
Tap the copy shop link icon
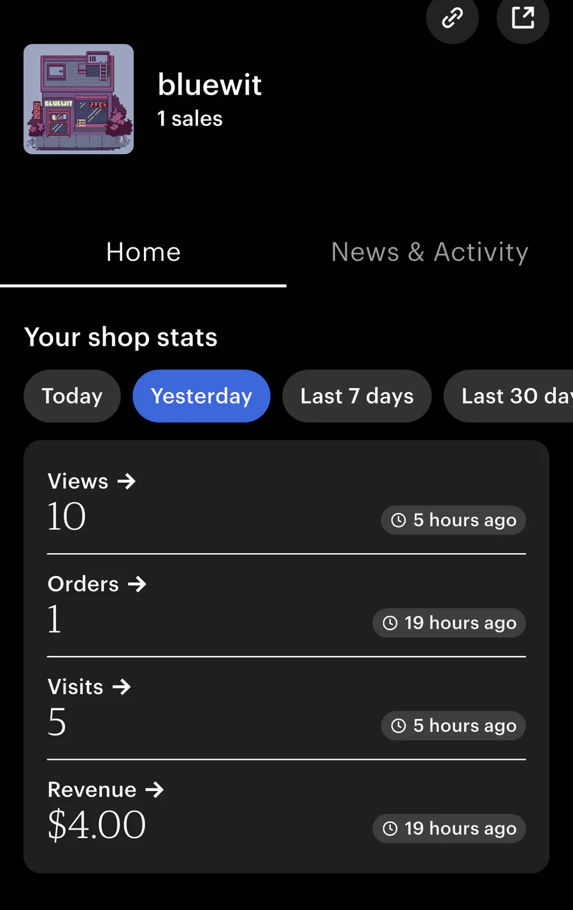pyautogui.click(x=452, y=17)
